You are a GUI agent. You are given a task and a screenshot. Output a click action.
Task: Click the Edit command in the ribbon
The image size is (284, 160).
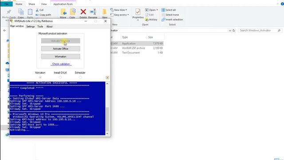coord(150,15)
